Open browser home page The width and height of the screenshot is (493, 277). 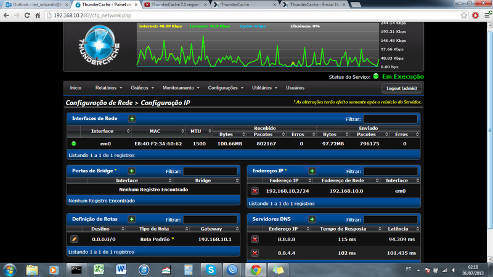pyautogui.click(x=38, y=15)
